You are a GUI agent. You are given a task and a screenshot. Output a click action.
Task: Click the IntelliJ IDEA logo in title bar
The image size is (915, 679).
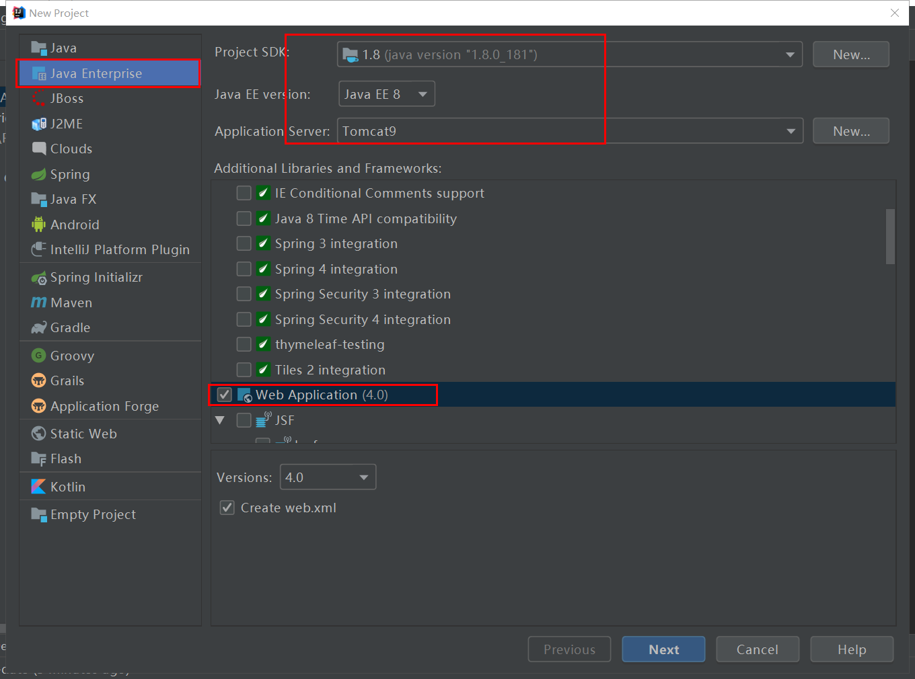[19, 13]
